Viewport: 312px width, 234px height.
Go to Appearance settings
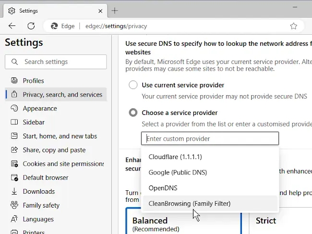point(56,108)
